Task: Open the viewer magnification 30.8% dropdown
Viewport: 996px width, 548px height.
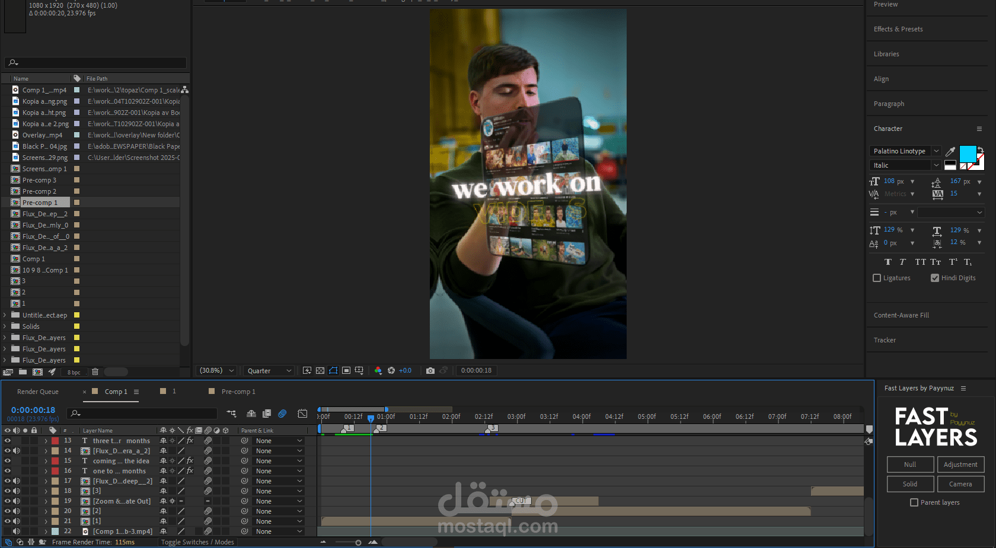Action: 217,370
